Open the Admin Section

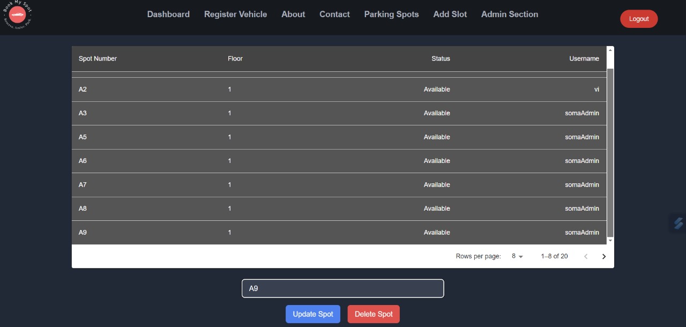click(x=509, y=14)
